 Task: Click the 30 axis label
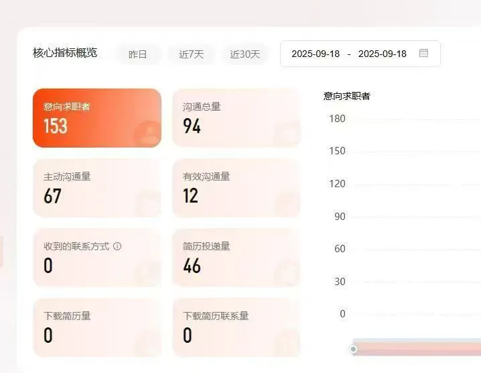[340, 282]
